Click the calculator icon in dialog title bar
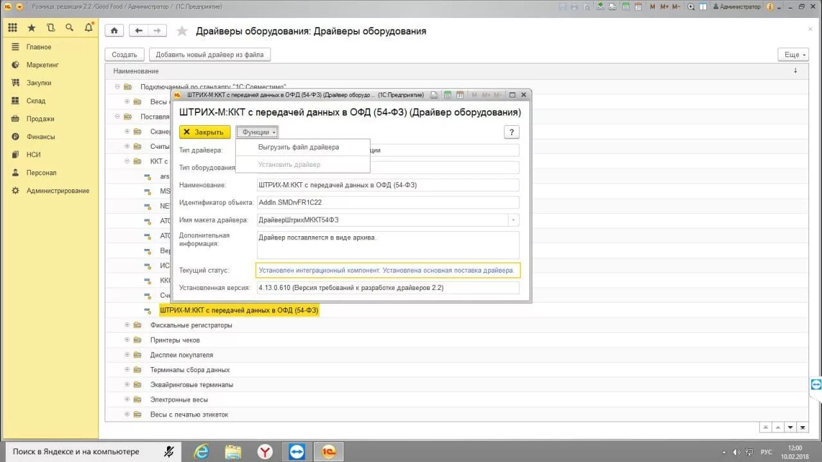Screen dimensions: 822x462 pyautogui.click(x=448, y=95)
